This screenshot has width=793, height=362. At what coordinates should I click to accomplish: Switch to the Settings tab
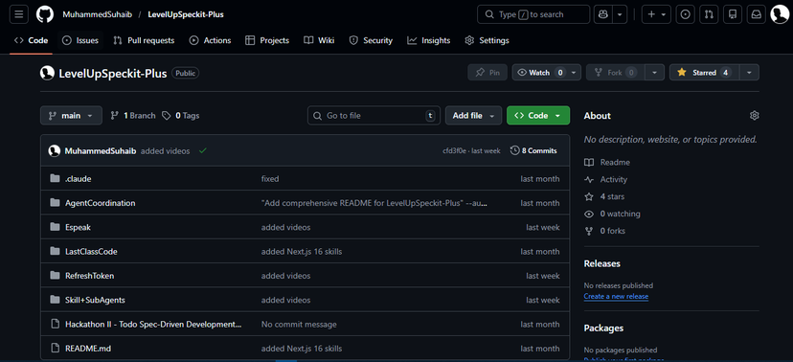click(x=487, y=40)
